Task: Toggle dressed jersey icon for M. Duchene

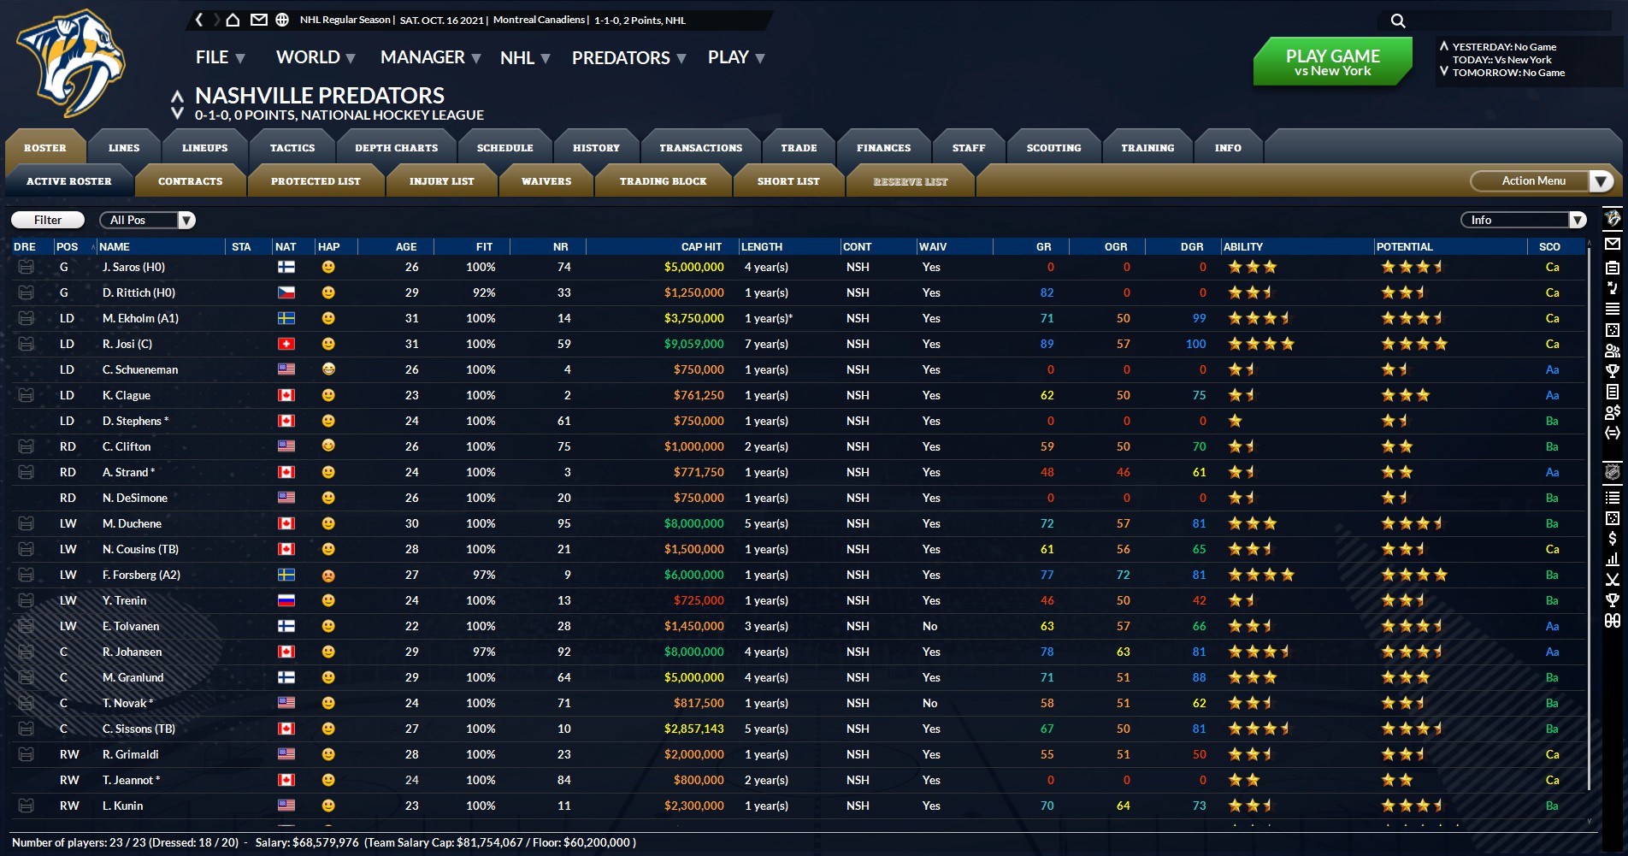Action: click(27, 523)
